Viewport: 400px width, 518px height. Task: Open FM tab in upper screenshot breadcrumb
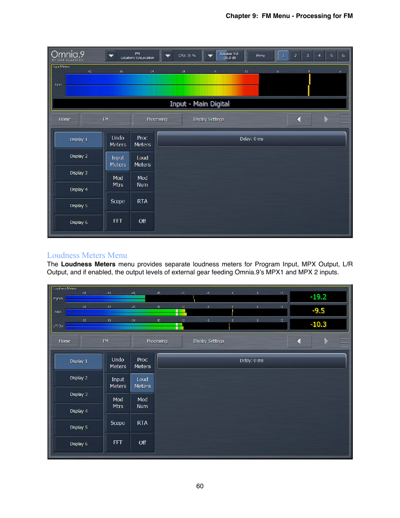[x=106, y=120]
